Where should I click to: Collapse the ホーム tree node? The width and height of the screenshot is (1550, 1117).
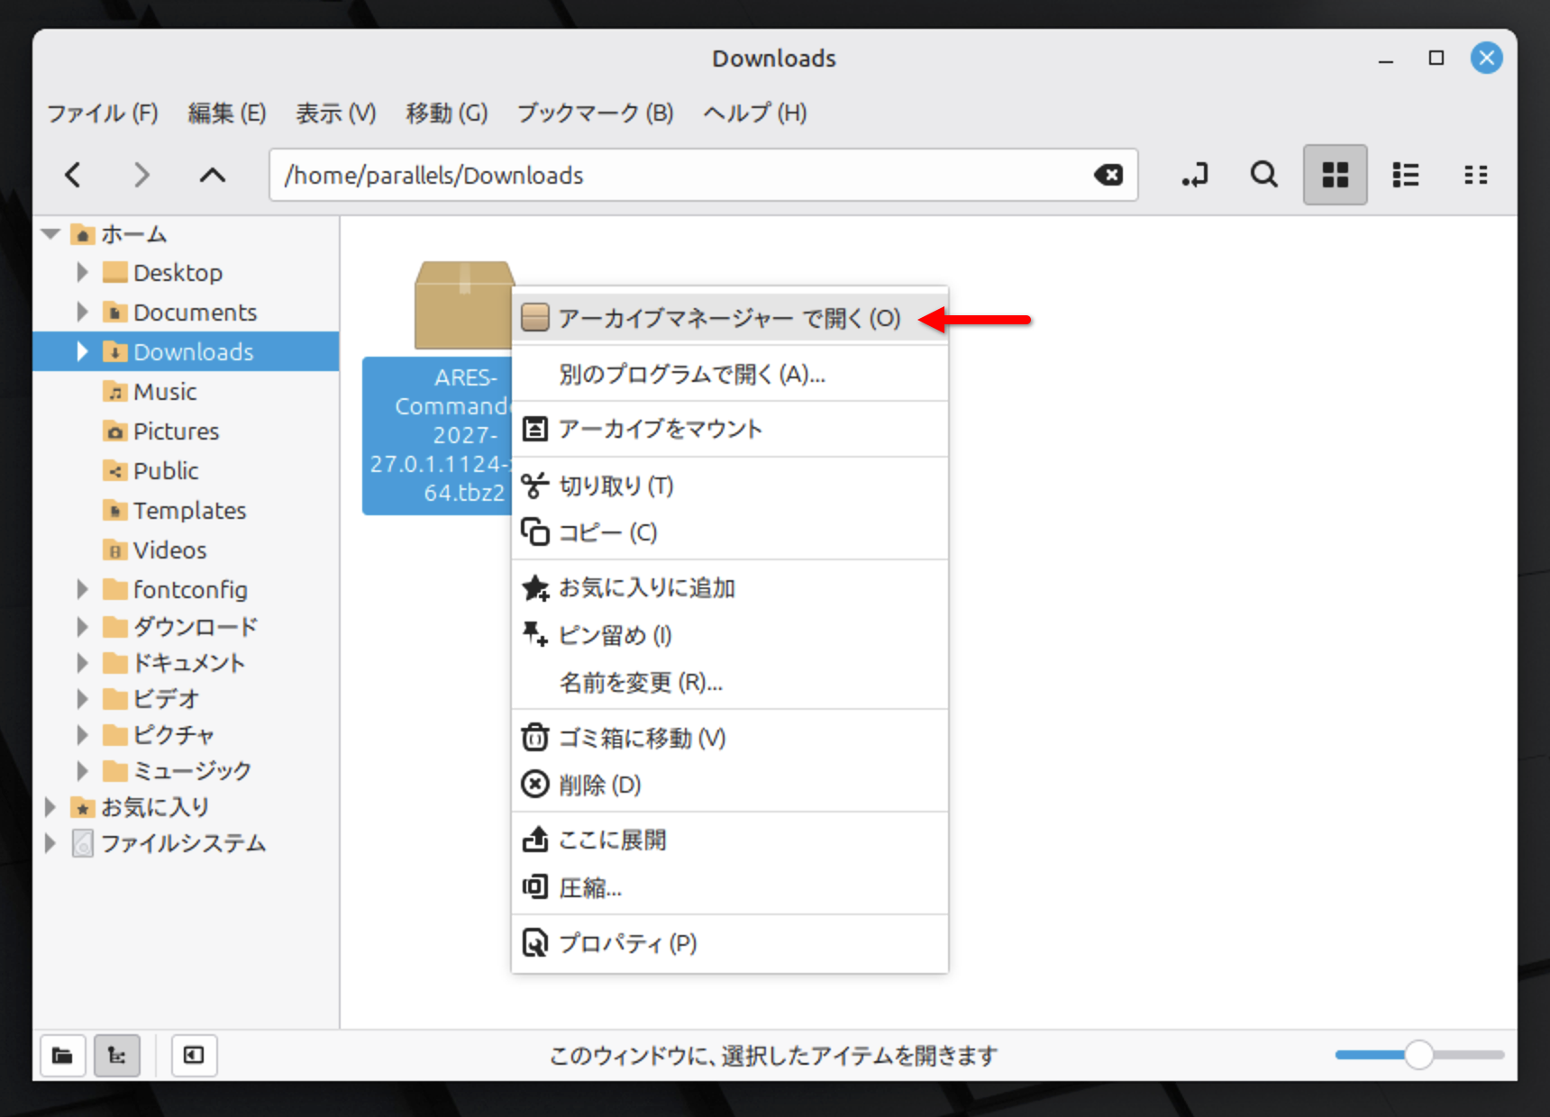[50, 234]
